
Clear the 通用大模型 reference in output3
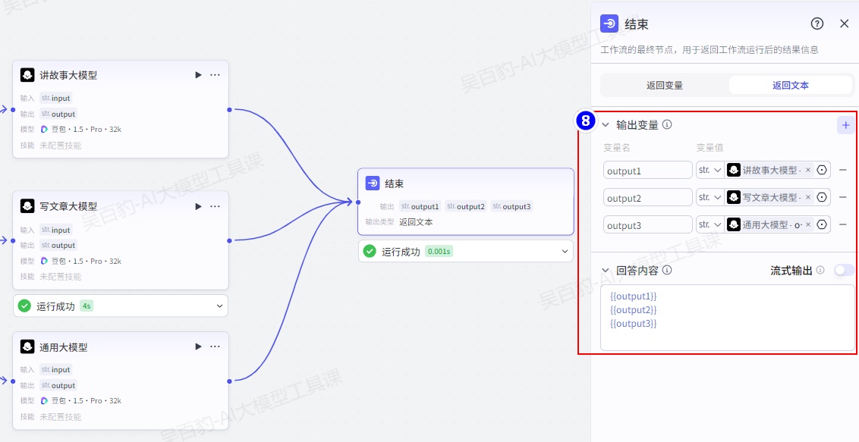(x=808, y=224)
